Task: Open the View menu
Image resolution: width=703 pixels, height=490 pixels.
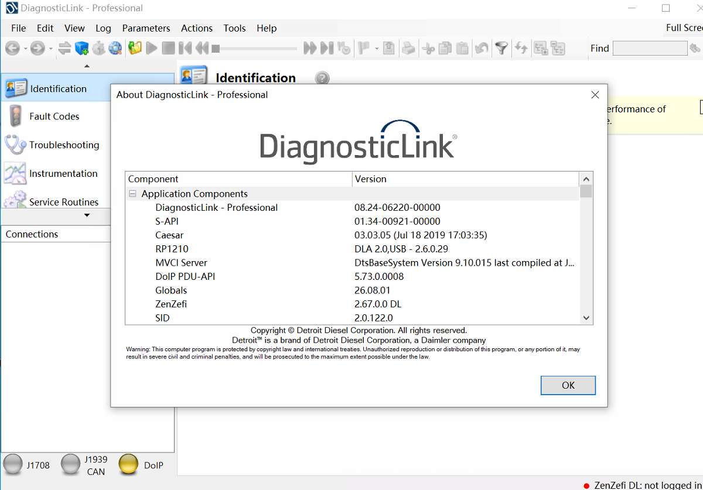Action: 74,28
